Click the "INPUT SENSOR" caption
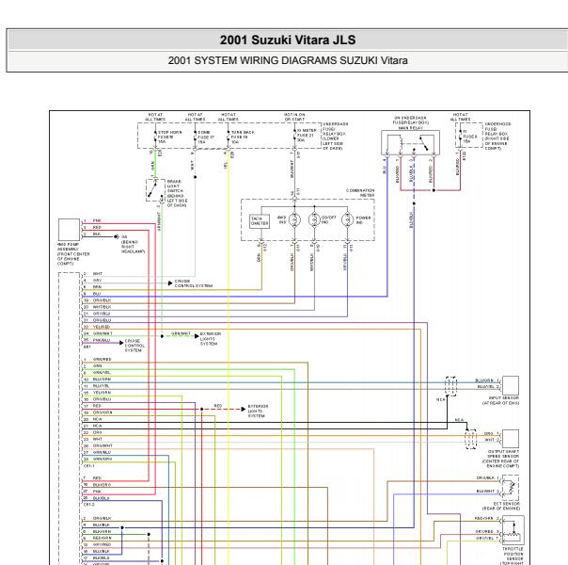This screenshot has width=568, height=565. click(503, 400)
